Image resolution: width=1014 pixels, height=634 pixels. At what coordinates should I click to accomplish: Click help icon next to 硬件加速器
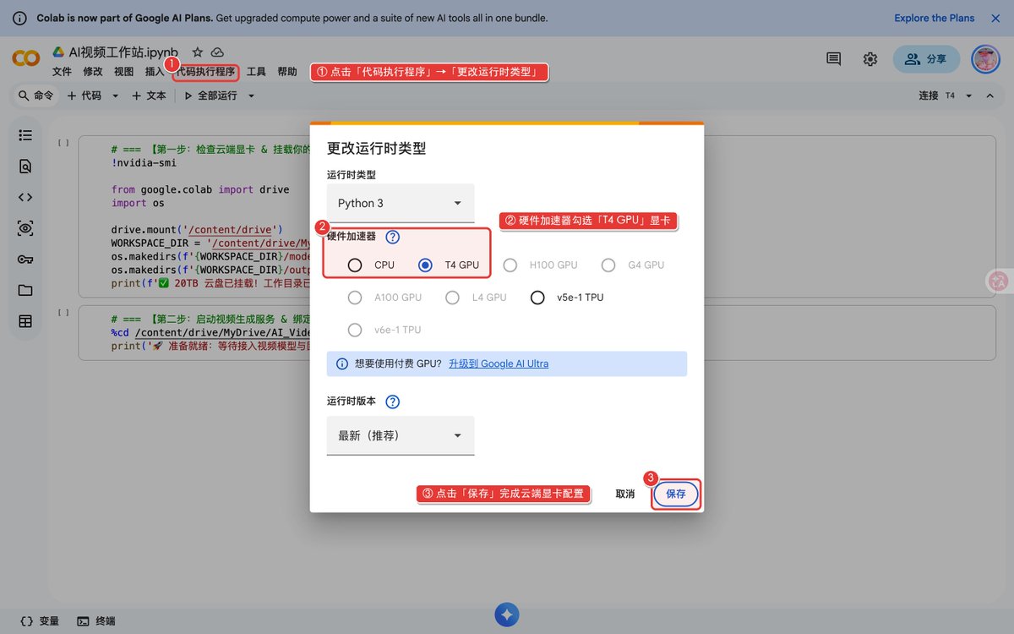pos(392,237)
